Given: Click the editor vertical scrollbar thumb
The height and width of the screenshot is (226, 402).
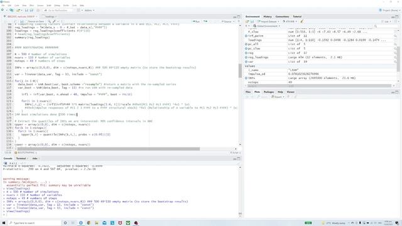Looking at the screenshot, I should pyautogui.click(x=240, y=71).
